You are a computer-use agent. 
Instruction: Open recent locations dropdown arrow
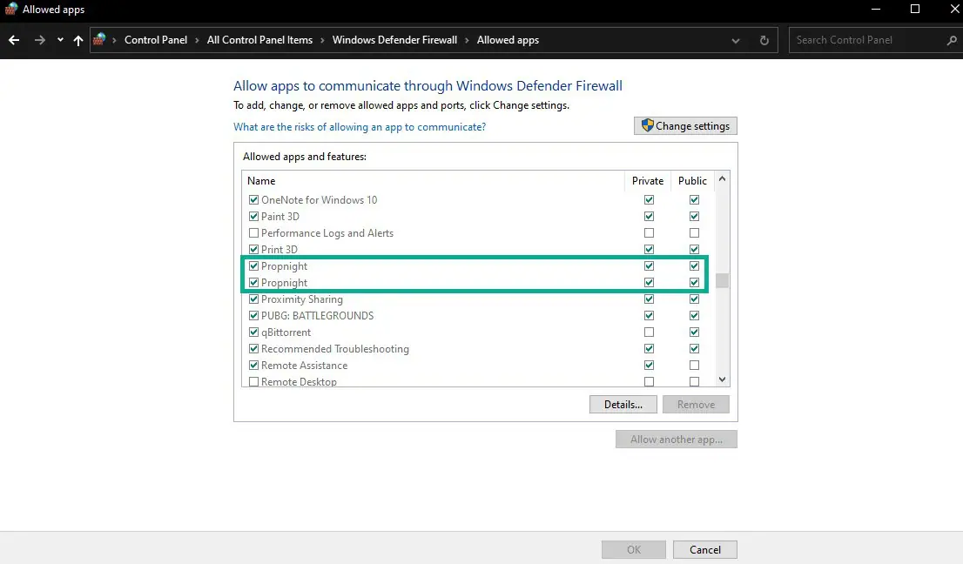coord(60,40)
